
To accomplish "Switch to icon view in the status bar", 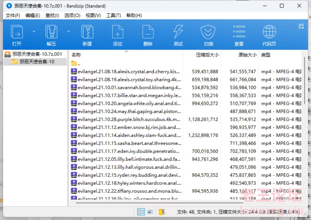I will point(150,212).
